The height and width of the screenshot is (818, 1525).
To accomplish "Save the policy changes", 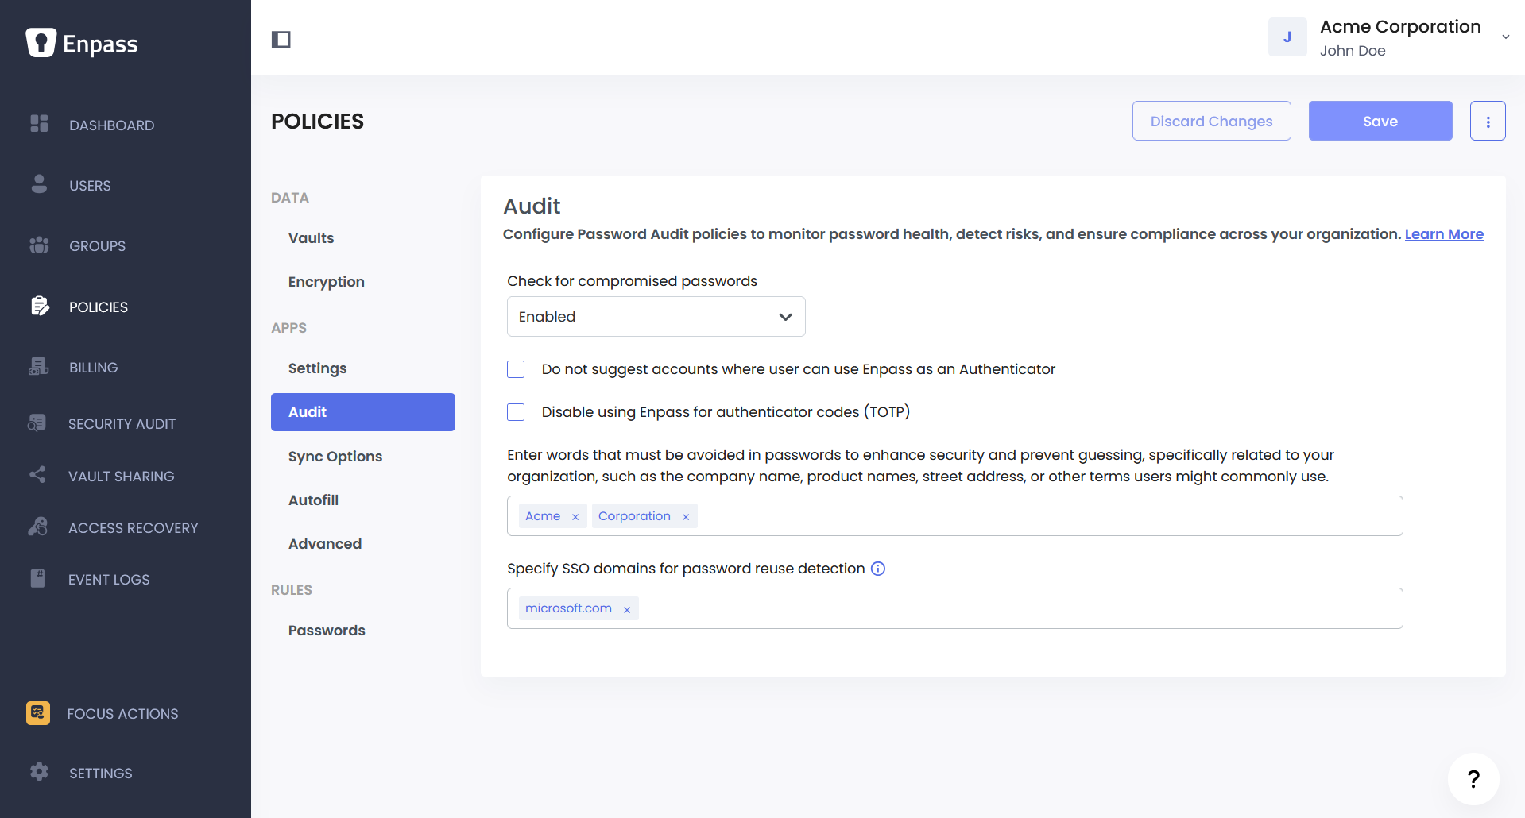I will 1380,121.
